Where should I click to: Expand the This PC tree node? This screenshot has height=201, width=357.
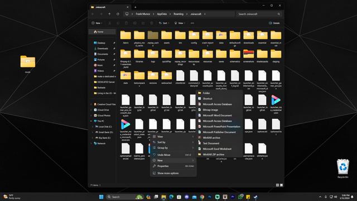pyautogui.click(x=91, y=121)
